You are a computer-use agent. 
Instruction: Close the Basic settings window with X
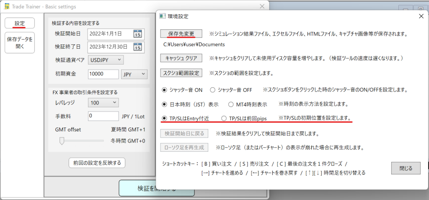[262, 6]
